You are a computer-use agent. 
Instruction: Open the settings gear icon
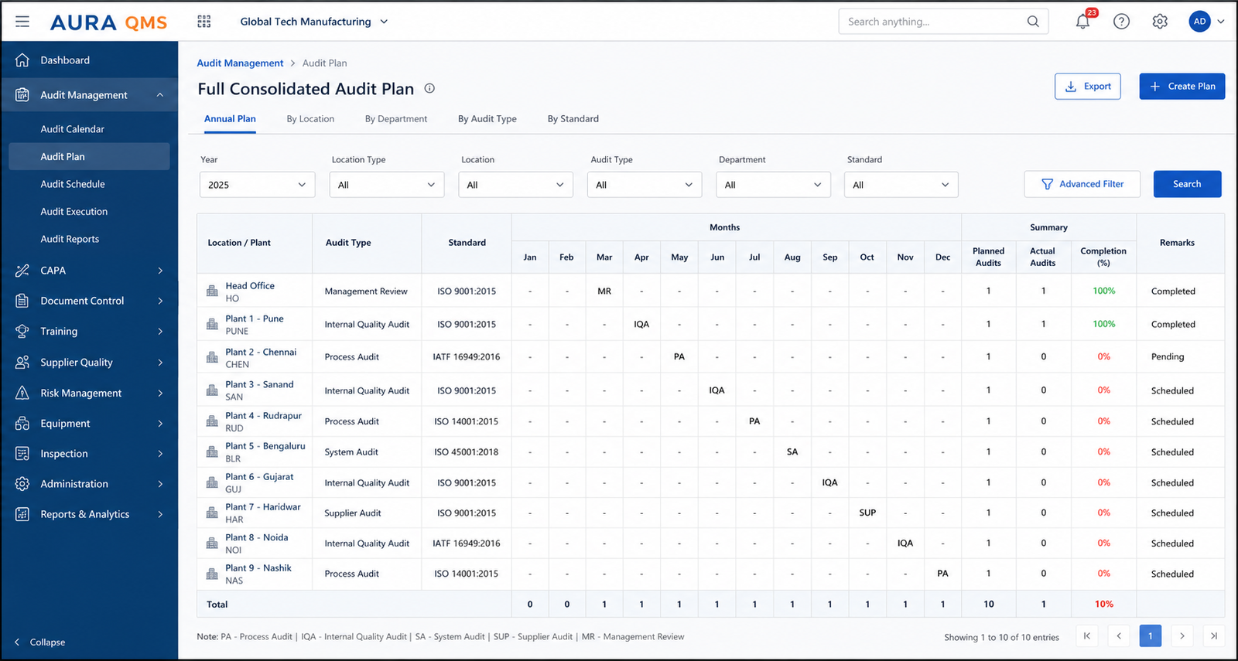coord(1160,22)
